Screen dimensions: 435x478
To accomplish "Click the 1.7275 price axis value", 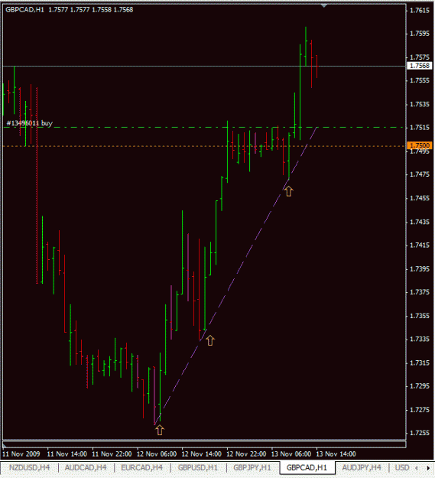I will pyautogui.click(x=420, y=410).
